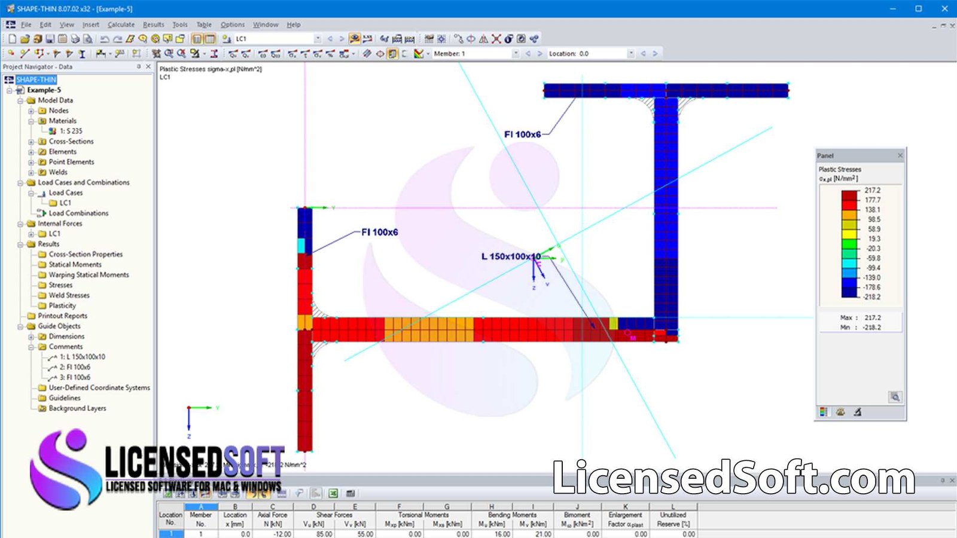This screenshot has width=957, height=538.
Task: Go to next member arrow
Action: point(540,54)
